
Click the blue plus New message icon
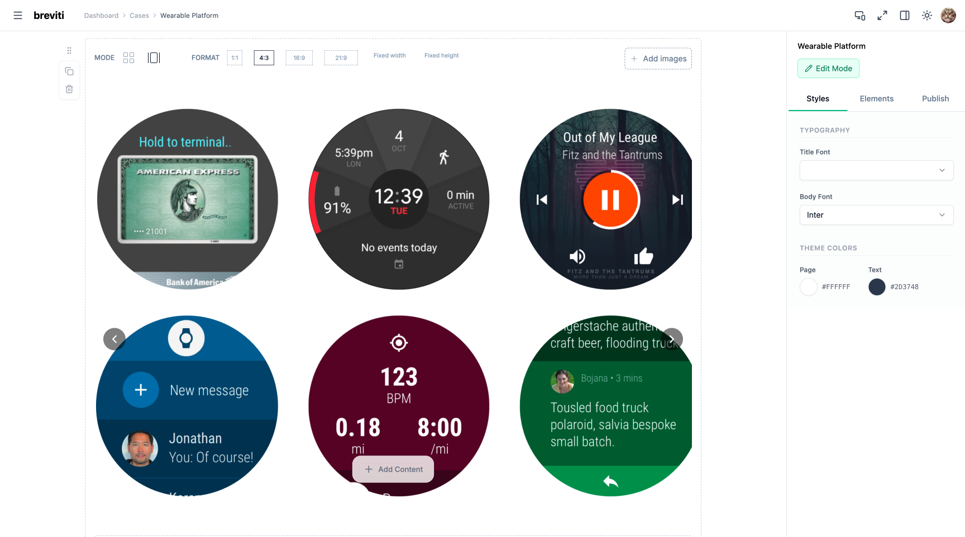click(x=141, y=390)
